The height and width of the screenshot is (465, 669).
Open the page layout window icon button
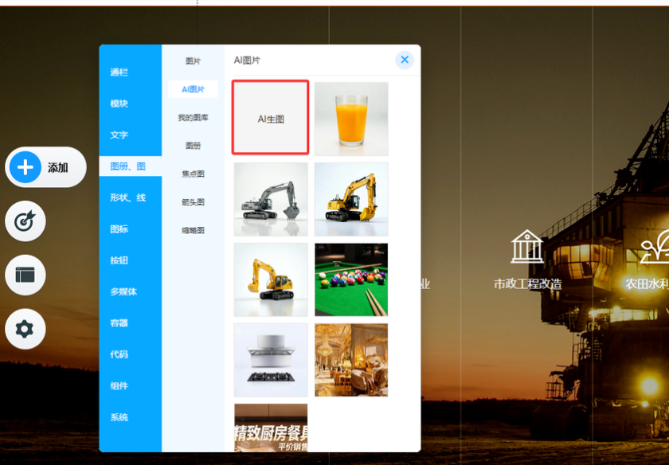click(25, 275)
